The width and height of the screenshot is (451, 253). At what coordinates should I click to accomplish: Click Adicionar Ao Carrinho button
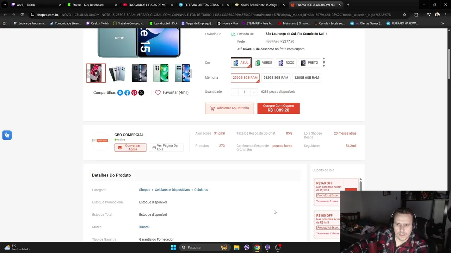[229, 108]
